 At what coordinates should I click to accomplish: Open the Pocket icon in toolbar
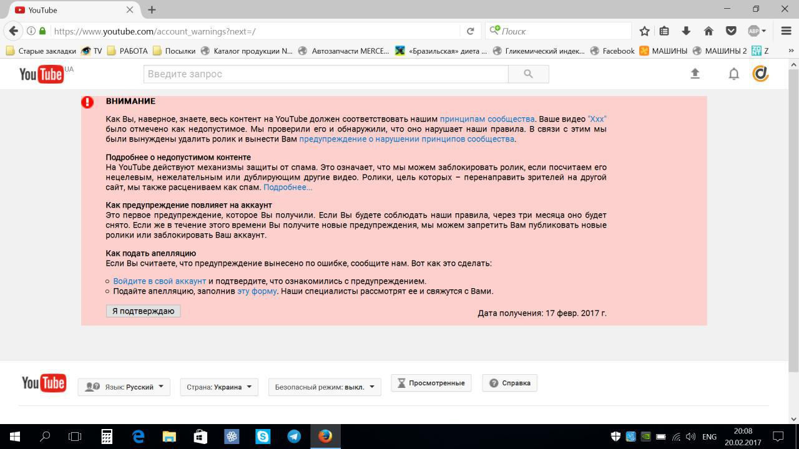[x=731, y=31]
